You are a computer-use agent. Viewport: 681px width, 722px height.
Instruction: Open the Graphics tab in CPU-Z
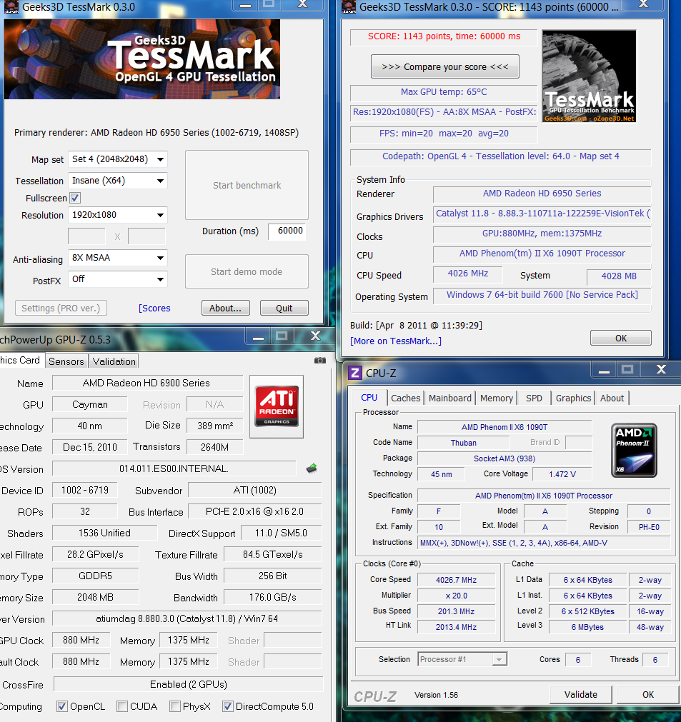point(573,398)
